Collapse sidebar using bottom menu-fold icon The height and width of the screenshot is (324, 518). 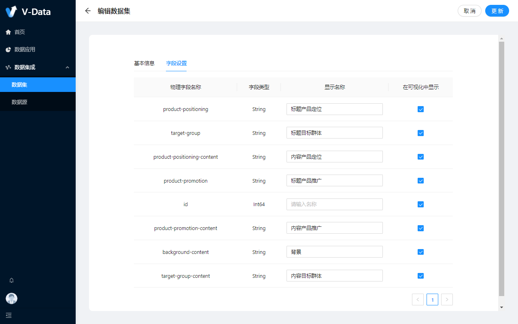pos(9,315)
